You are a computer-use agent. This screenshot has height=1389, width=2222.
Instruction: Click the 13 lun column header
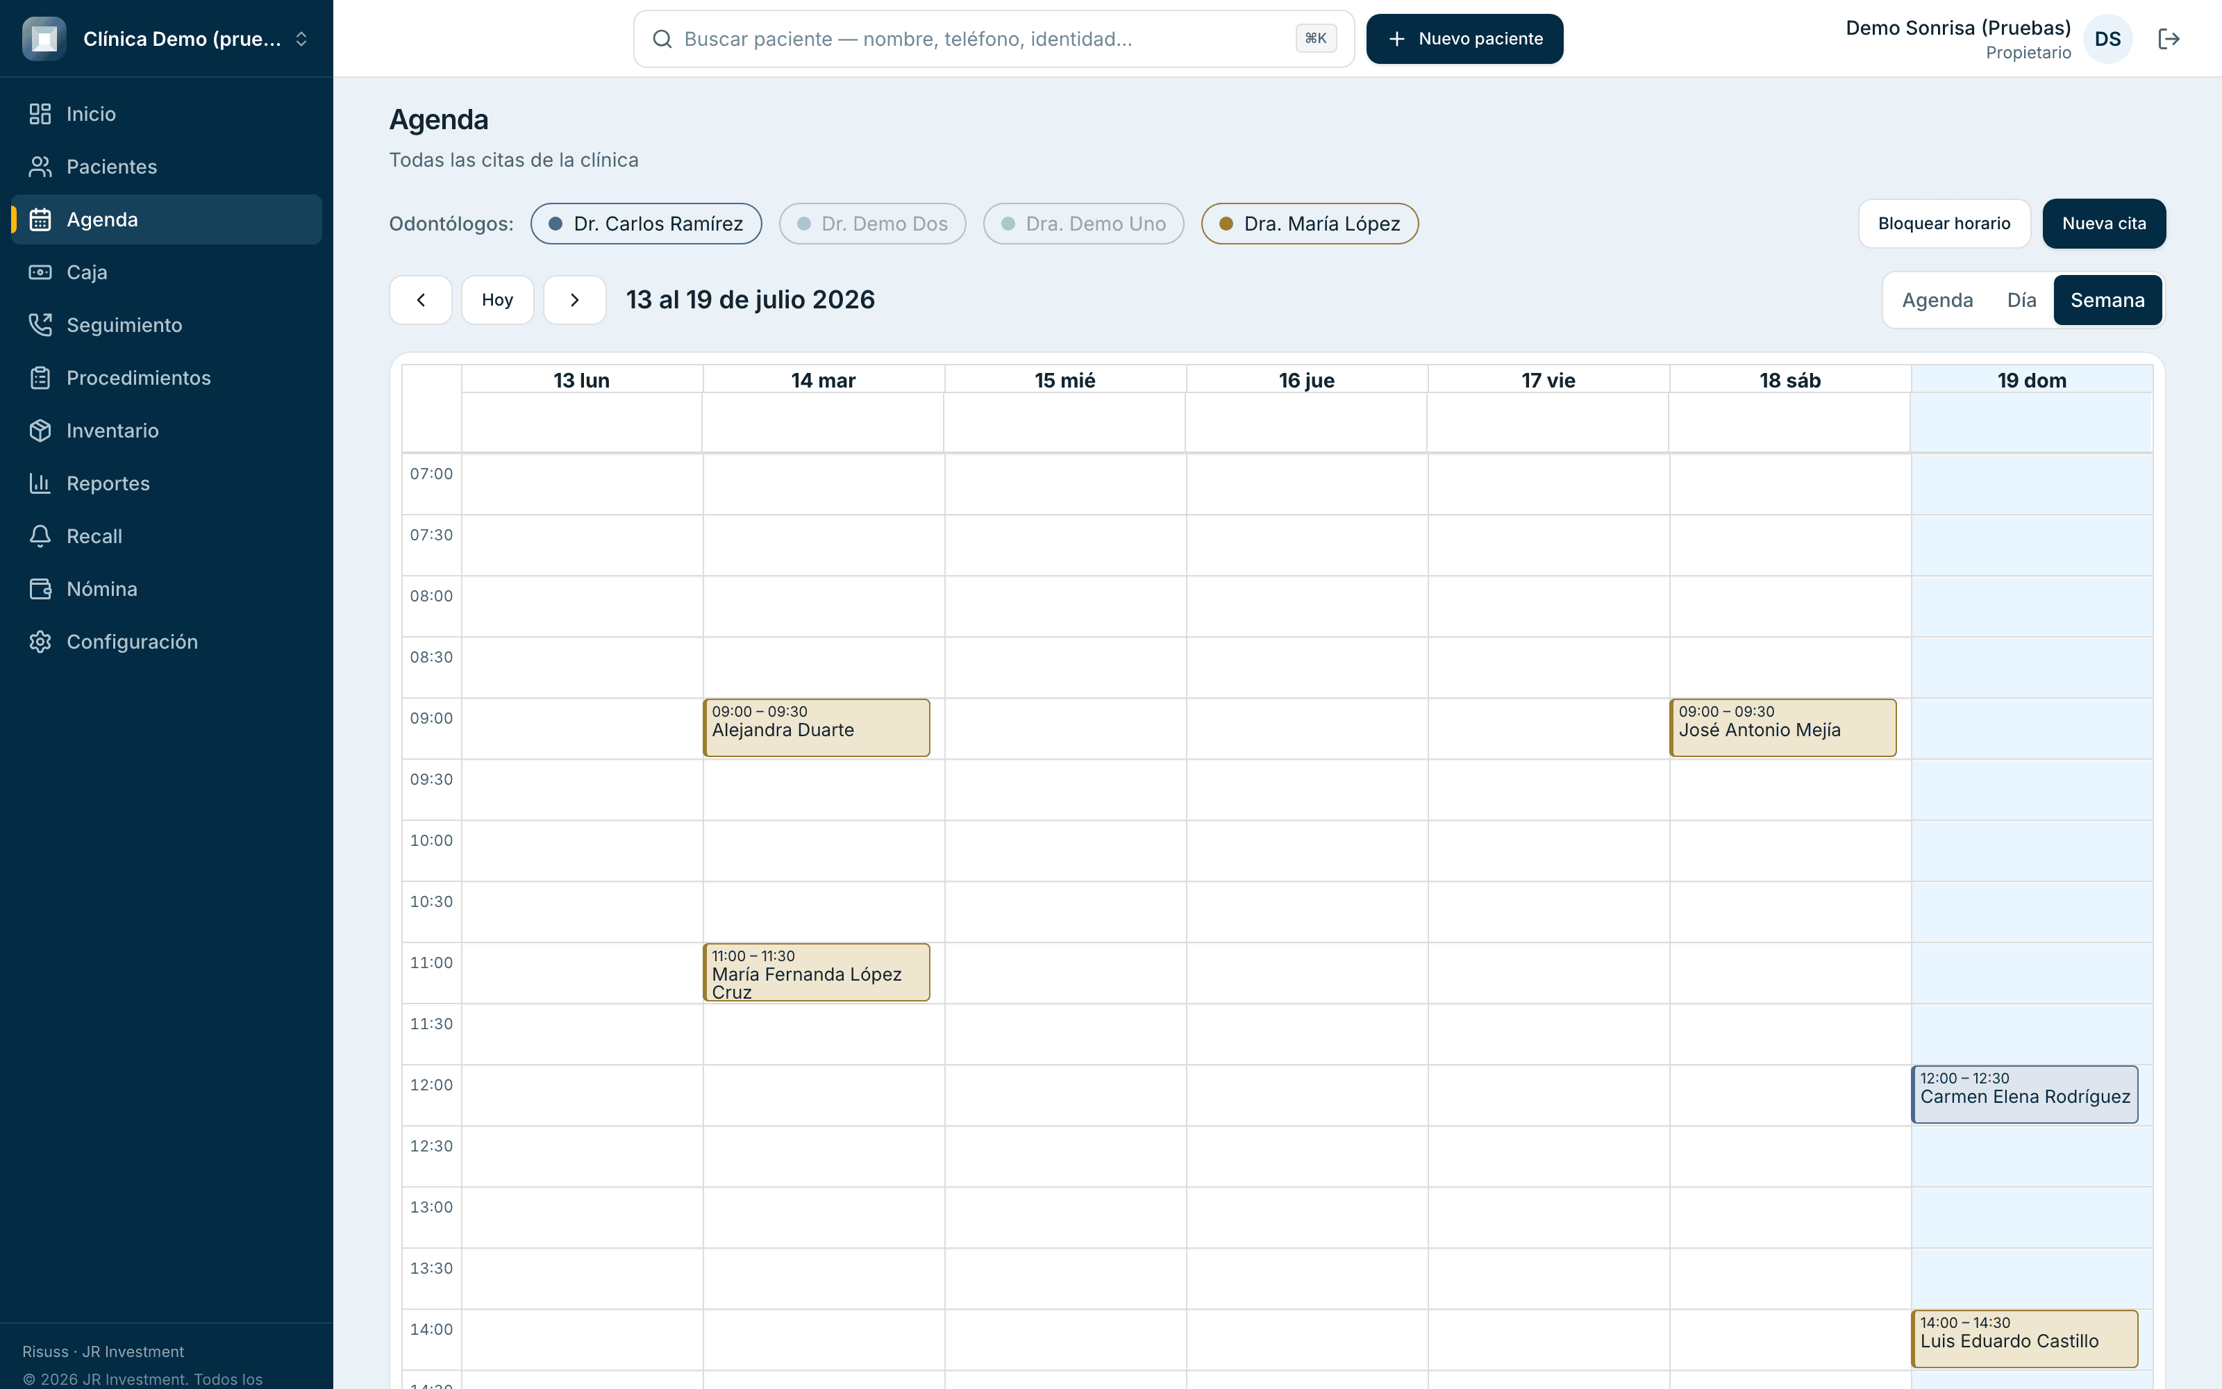click(x=581, y=381)
